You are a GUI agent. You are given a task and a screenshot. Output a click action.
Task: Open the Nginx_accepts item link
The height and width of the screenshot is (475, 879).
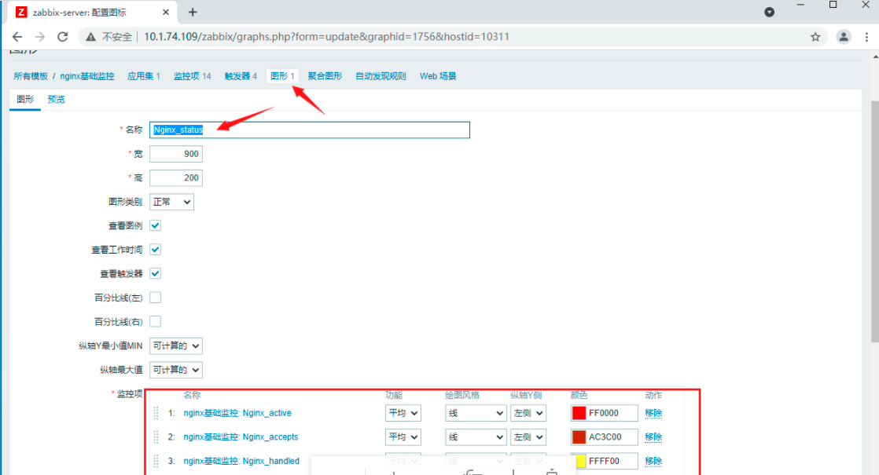coord(241,437)
